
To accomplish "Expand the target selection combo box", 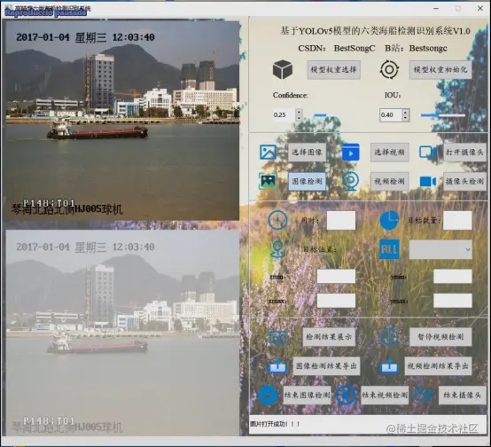I will (x=440, y=249).
